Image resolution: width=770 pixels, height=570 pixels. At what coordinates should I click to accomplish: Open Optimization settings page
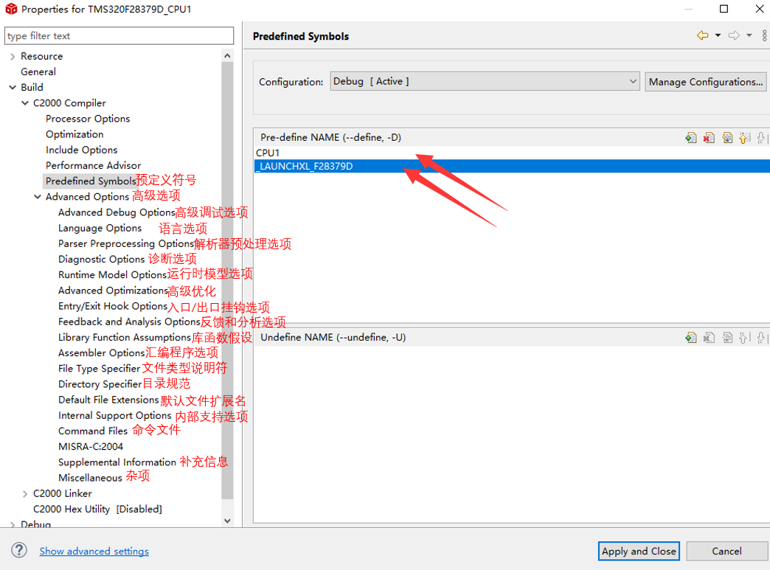(74, 134)
